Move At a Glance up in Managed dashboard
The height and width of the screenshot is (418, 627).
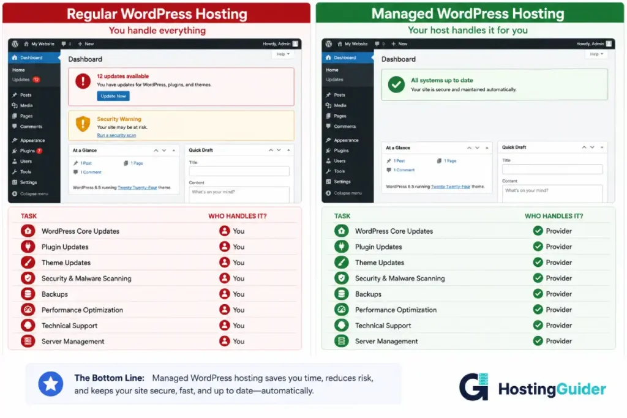coord(469,148)
